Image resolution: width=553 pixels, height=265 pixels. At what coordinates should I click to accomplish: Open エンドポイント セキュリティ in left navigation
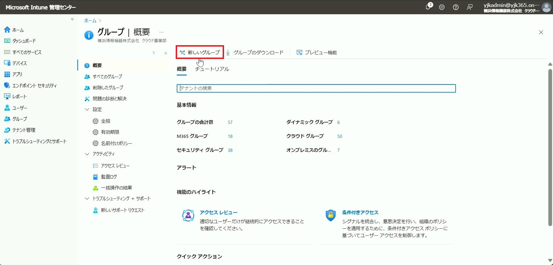tap(35, 85)
